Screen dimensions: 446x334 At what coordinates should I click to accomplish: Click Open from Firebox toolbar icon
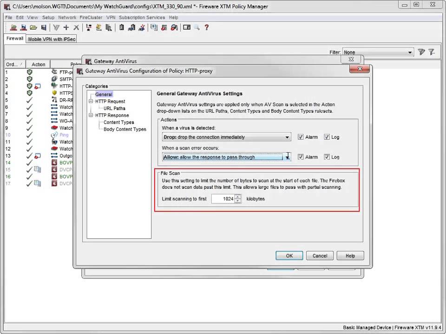point(13,27)
